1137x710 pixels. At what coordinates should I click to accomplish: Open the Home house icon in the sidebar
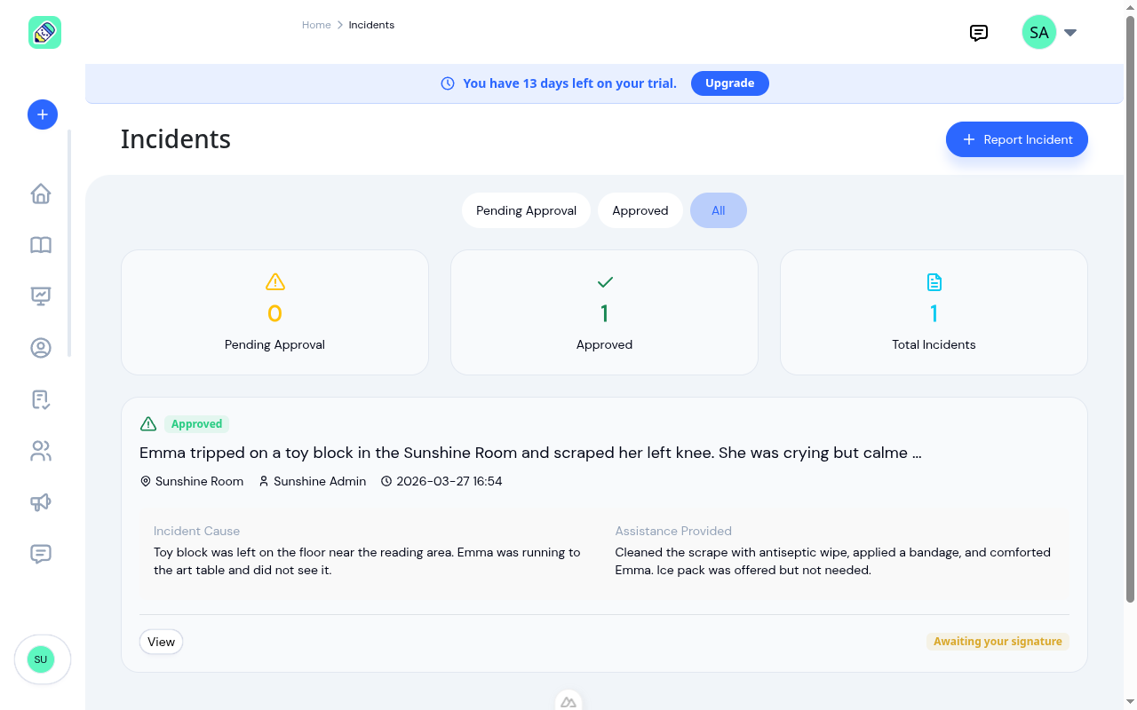coord(41,193)
